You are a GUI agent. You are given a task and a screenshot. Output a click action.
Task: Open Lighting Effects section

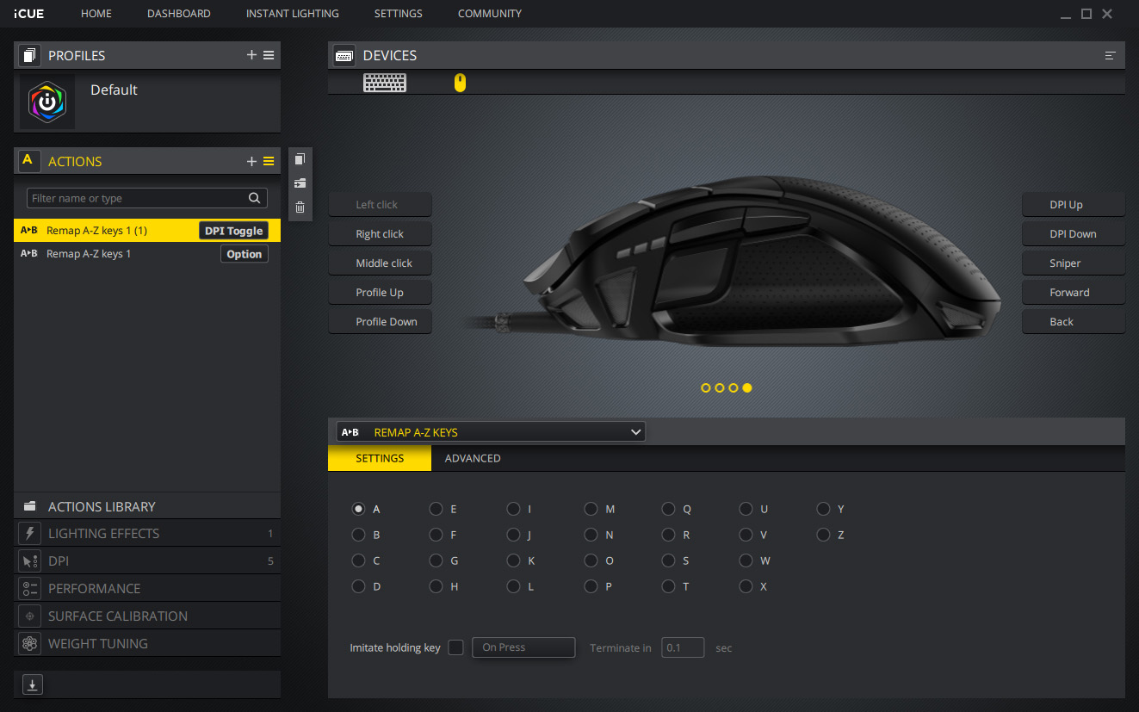click(147, 533)
